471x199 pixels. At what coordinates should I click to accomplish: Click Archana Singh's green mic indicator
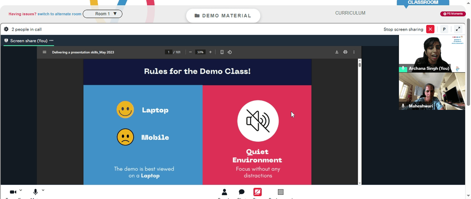click(403, 69)
